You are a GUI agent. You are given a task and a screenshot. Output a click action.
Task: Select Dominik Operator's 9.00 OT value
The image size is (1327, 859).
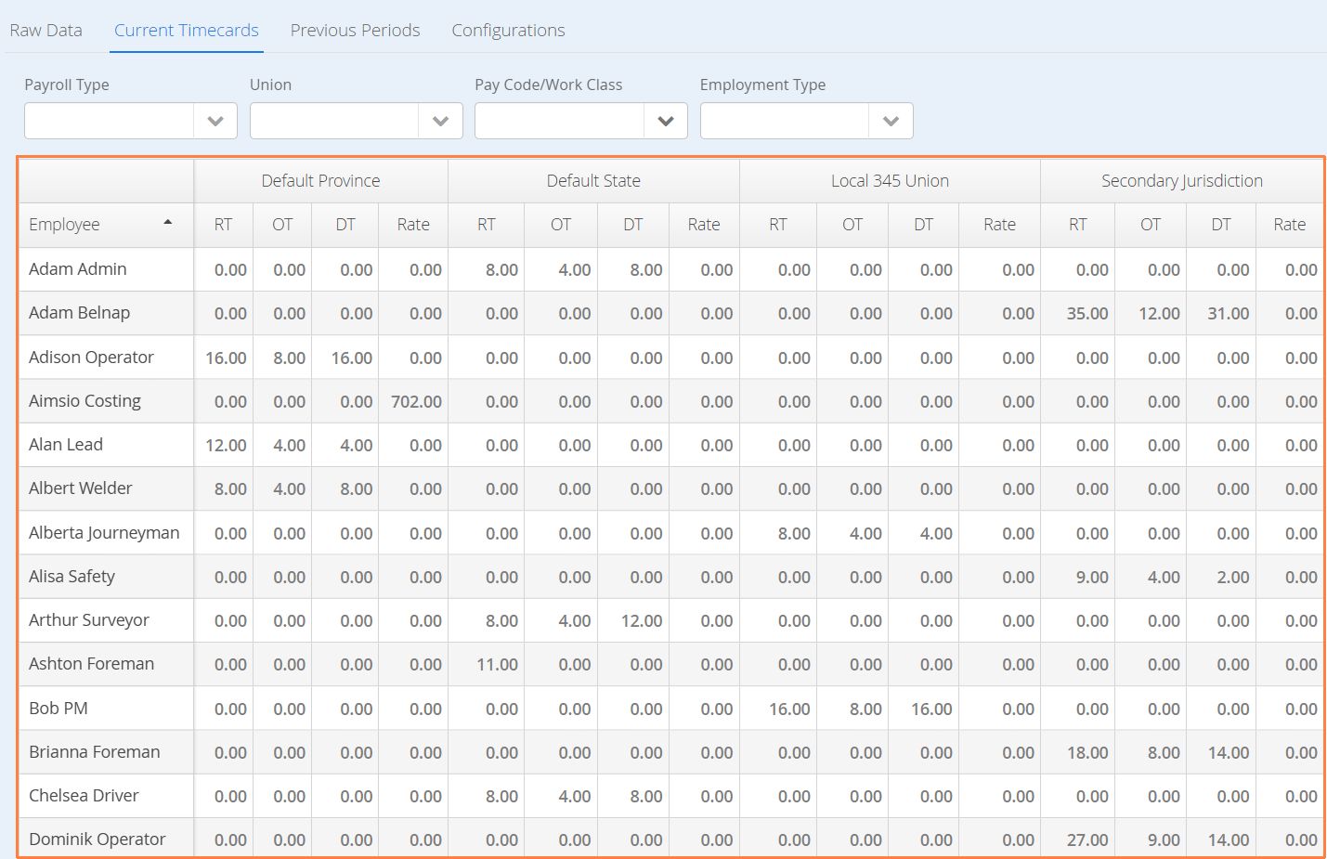pyautogui.click(x=1164, y=840)
